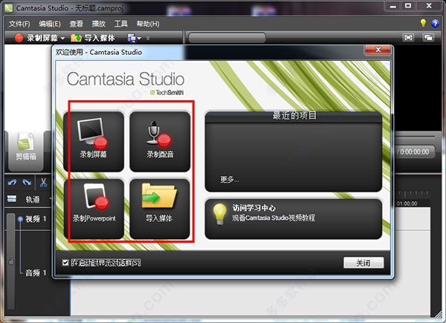Expand the 录制屏幕 dropdown arrow in toolbar

pyautogui.click(x=62, y=38)
